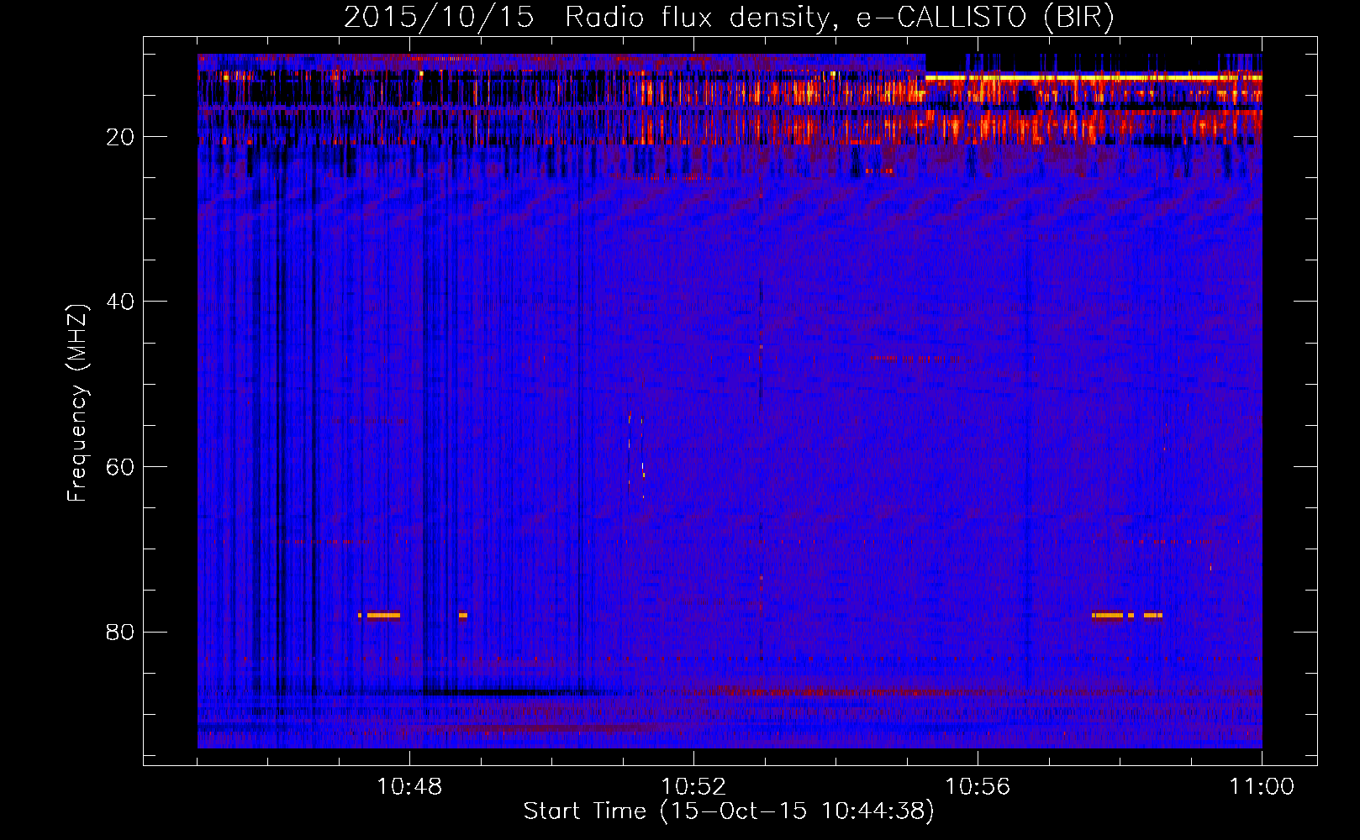This screenshot has width=1360, height=840.
Task: Click the "Frequency (MHZ)" vertical axis label
Action: [77, 403]
